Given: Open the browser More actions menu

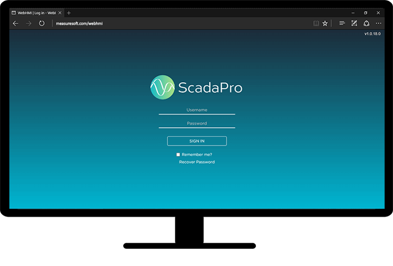Looking at the screenshot, I should [379, 23].
